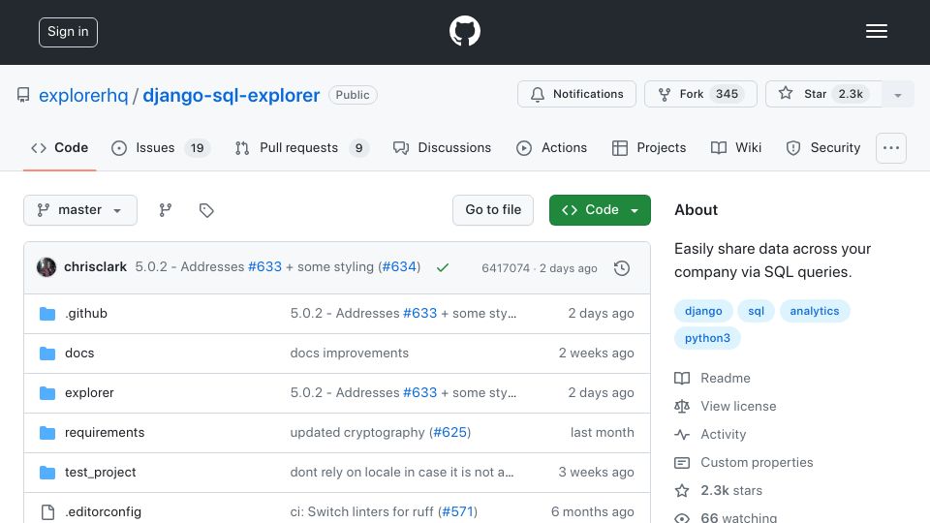The width and height of the screenshot is (930, 523).
Task: Open pull request #634 in latest commit message
Action: (x=399, y=267)
